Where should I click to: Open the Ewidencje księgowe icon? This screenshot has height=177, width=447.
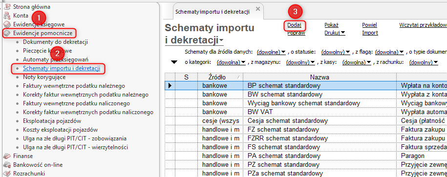(7, 24)
